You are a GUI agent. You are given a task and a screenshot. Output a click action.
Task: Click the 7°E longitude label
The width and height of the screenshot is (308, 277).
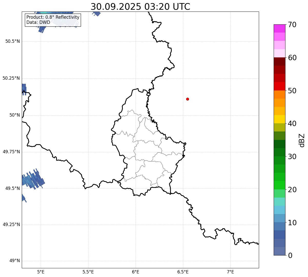pyautogui.click(x=230, y=272)
